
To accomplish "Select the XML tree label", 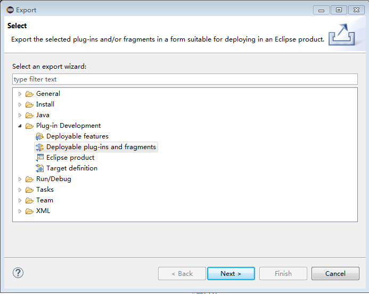I will click(x=43, y=211).
